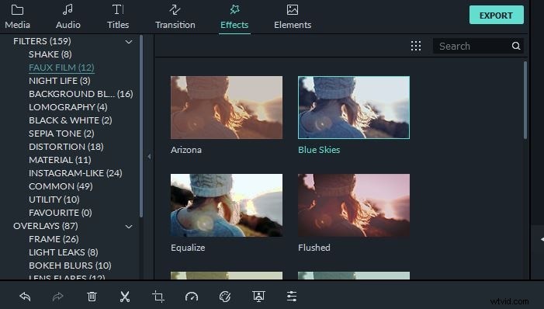Collapse the FILTERS (159) section chevron
This screenshot has height=309, width=544.
(x=129, y=42)
